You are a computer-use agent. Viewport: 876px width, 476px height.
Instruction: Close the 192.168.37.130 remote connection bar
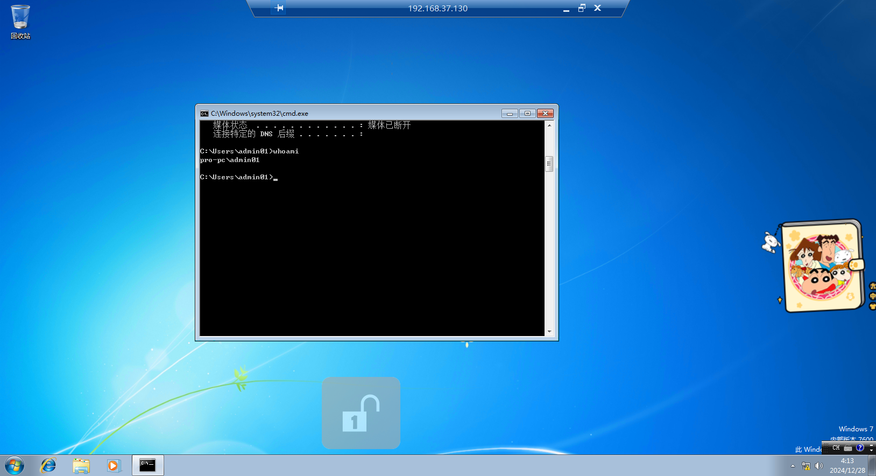(x=597, y=8)
